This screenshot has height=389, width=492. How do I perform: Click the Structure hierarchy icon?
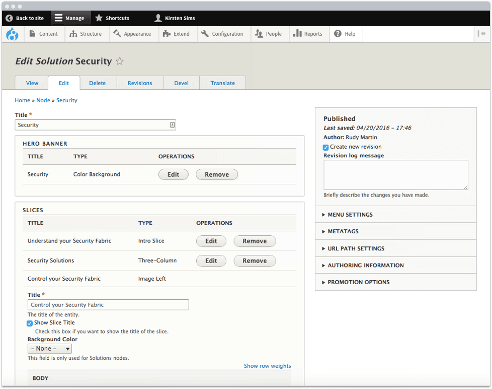point(73,34)
